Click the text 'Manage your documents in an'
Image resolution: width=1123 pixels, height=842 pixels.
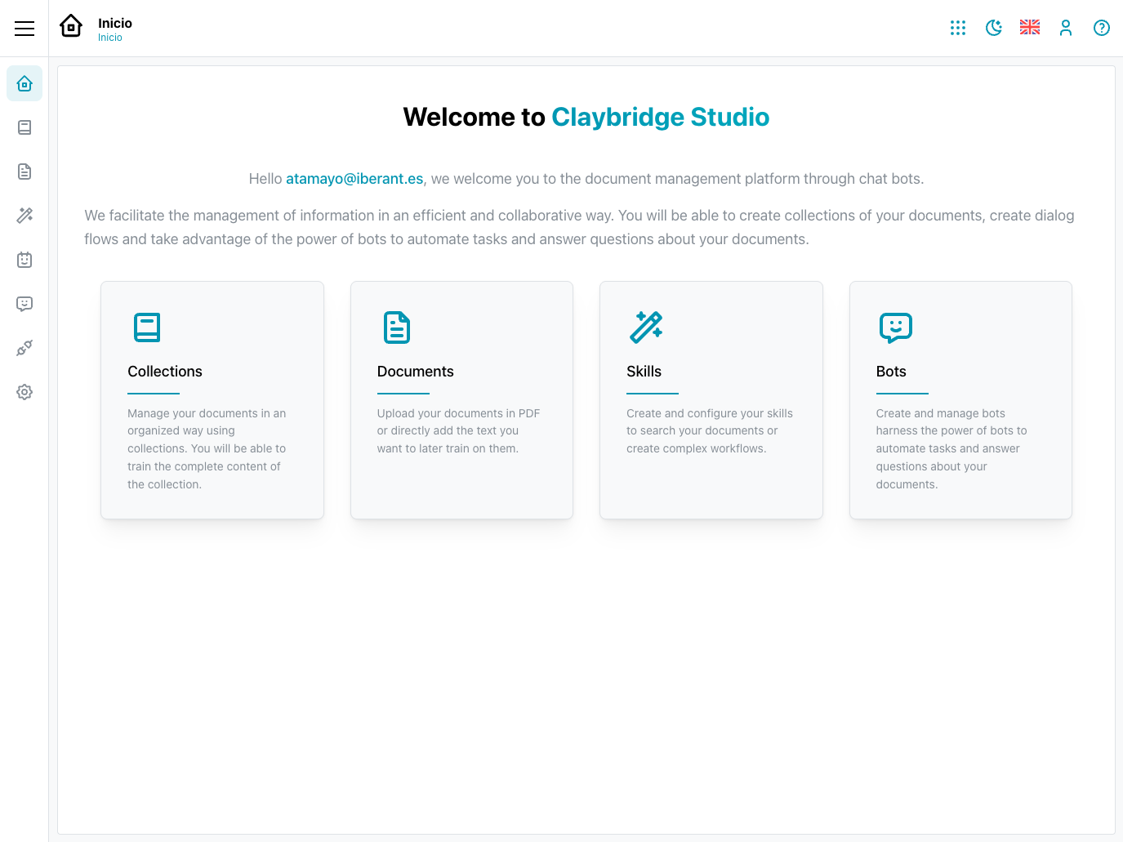[x=207, y=413]
